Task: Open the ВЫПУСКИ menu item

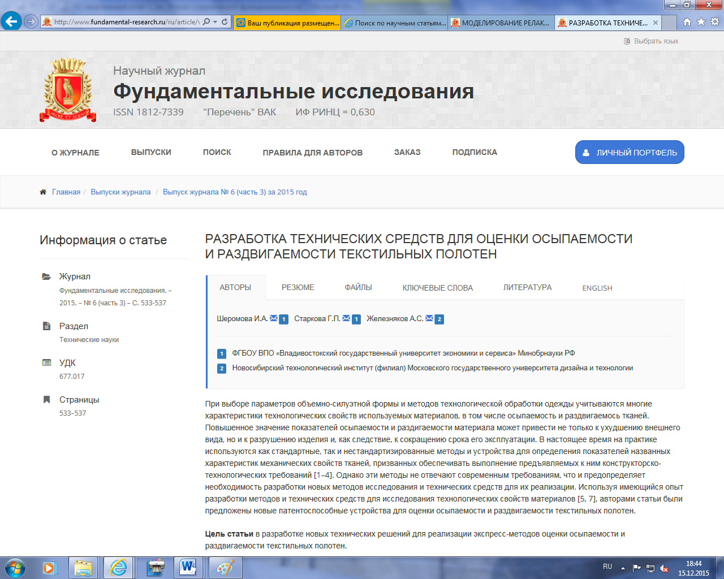Action: (x=151, y=152)
